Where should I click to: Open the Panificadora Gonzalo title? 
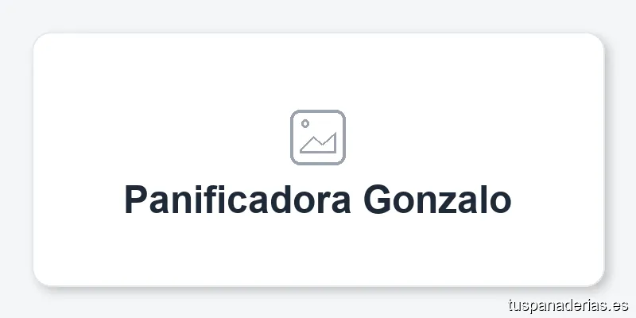[317, 200]
